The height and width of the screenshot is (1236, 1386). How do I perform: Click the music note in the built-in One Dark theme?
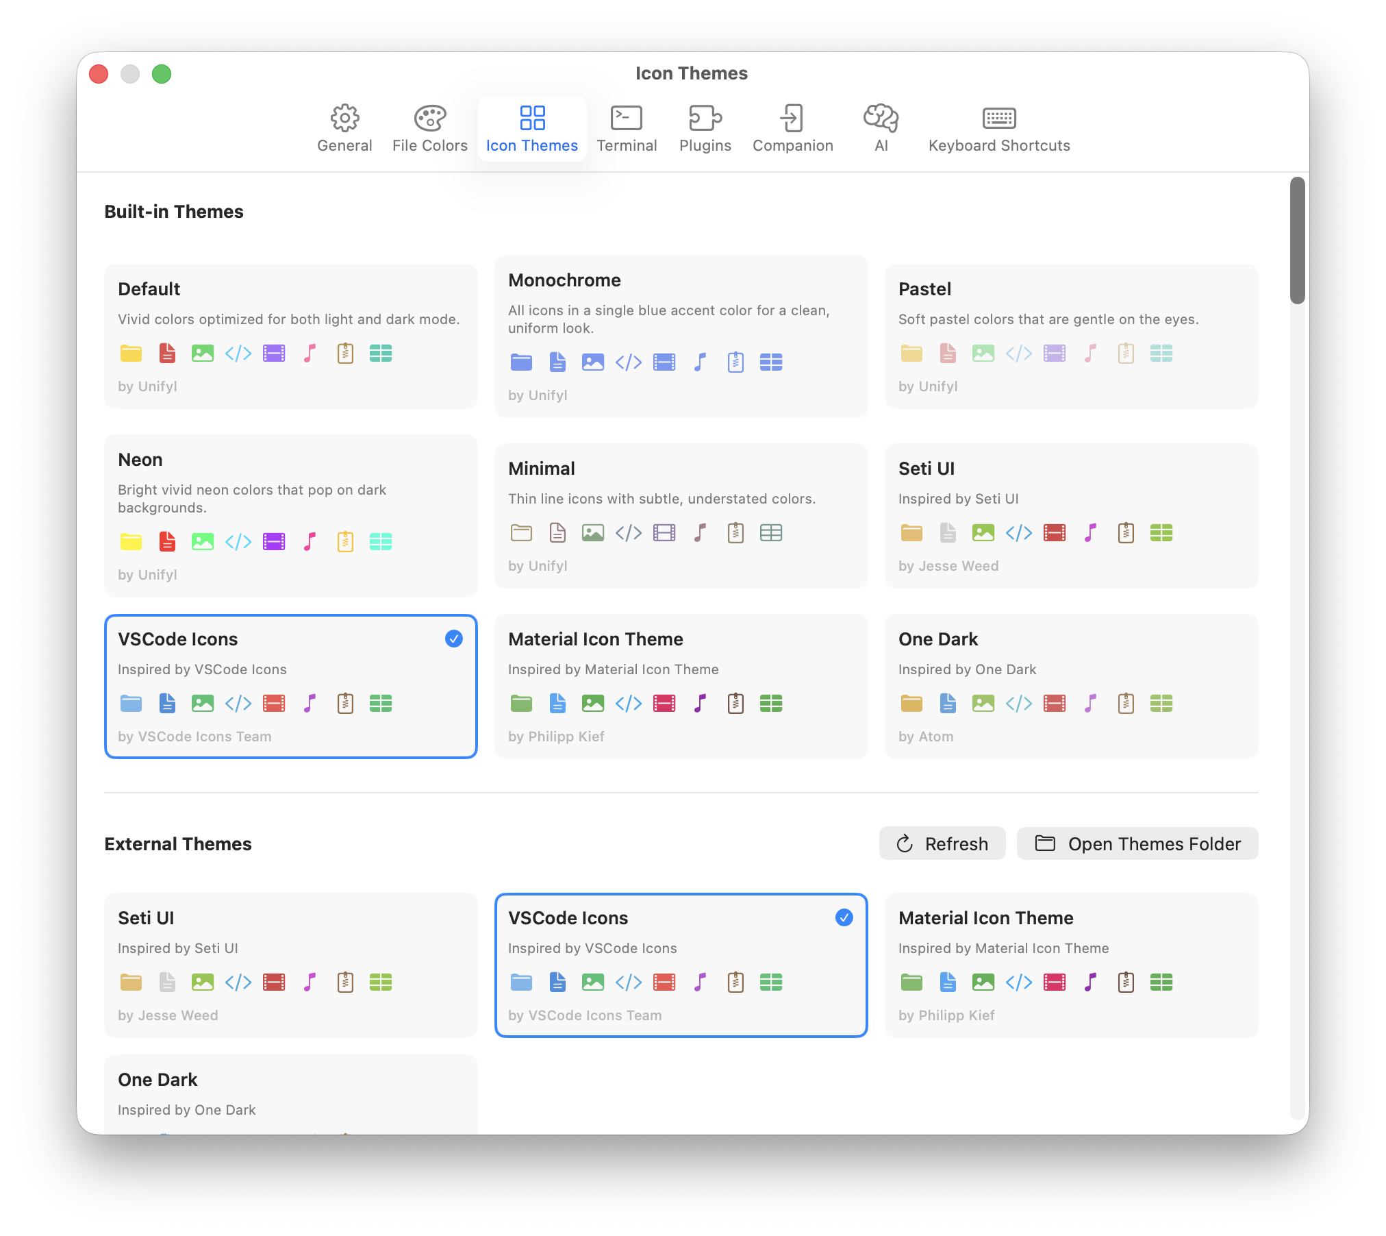(x=1090, y=704)
